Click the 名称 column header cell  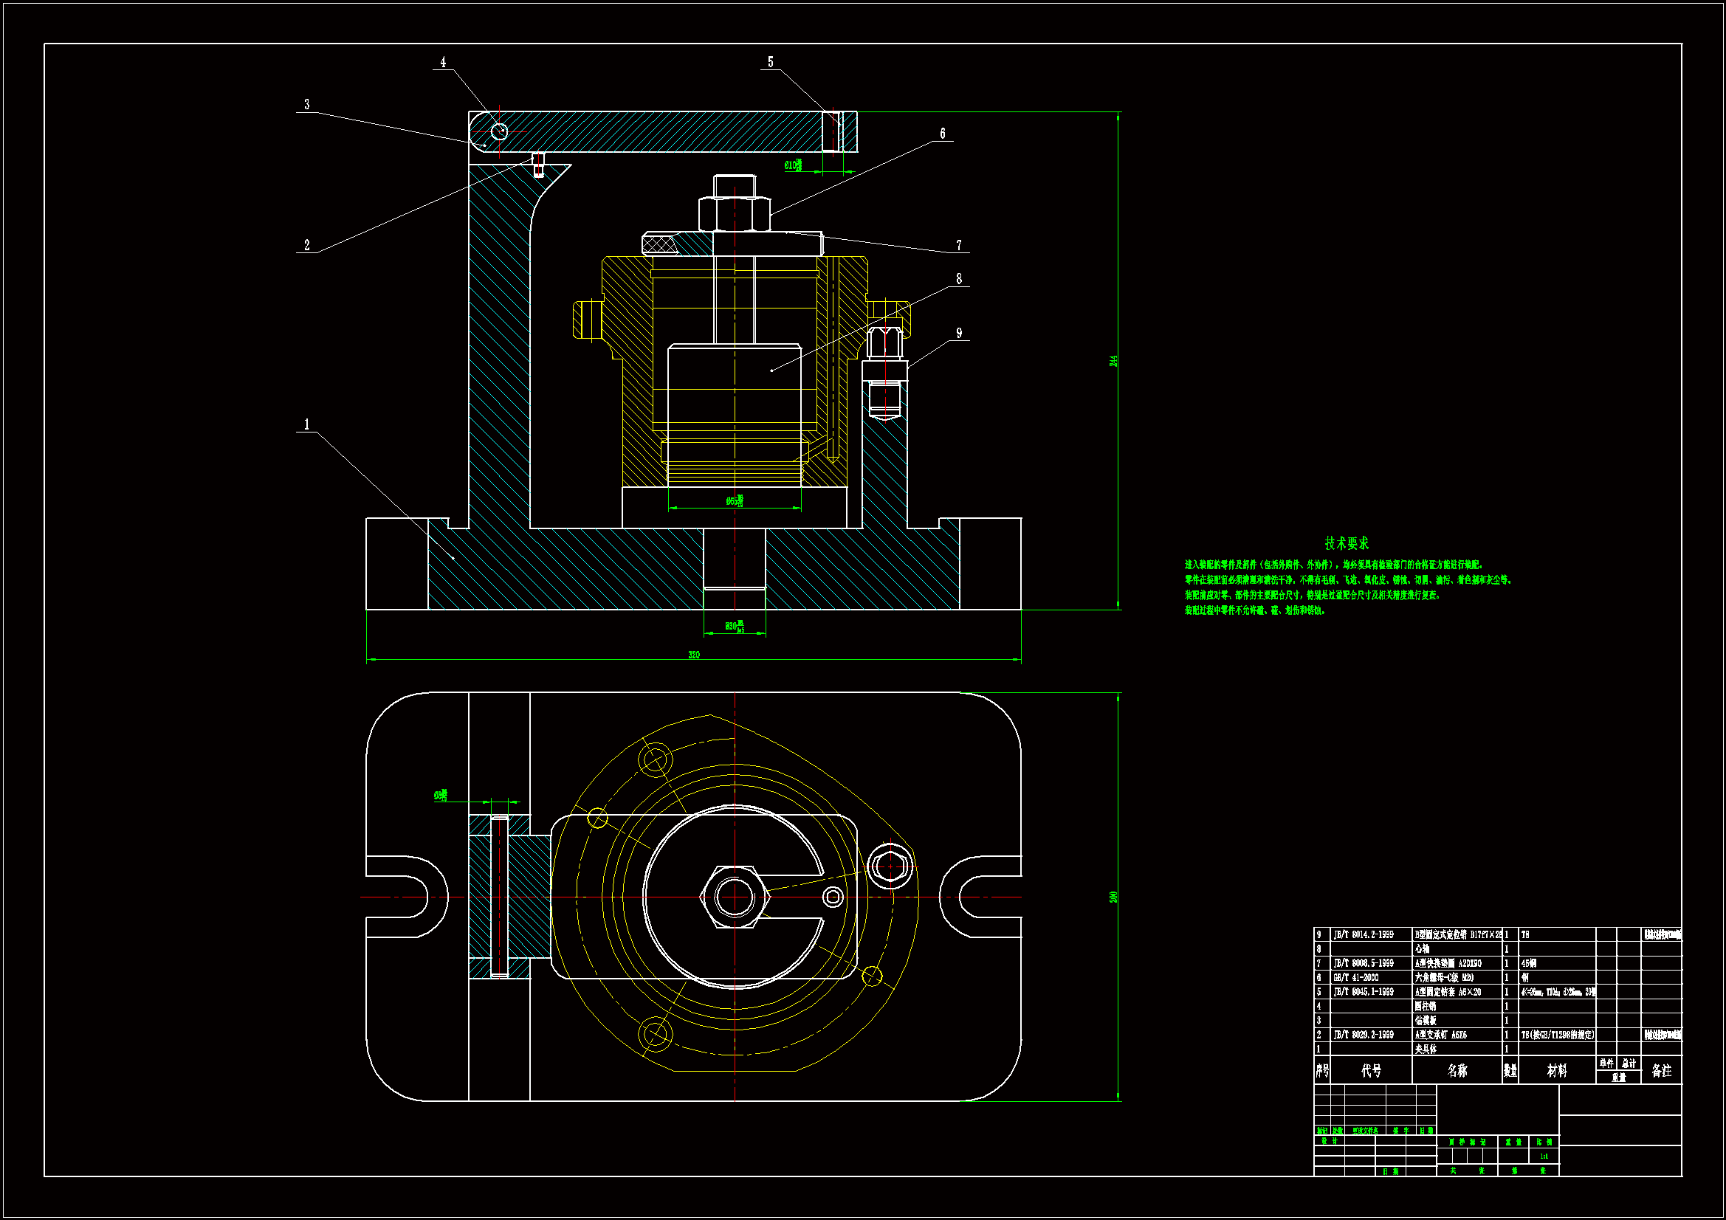[x=1457, y=1070]
